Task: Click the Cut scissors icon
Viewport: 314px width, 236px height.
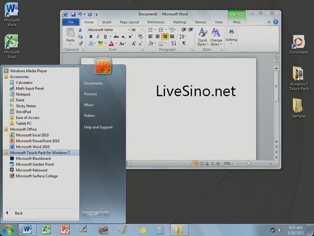Action: coord(80,30)
